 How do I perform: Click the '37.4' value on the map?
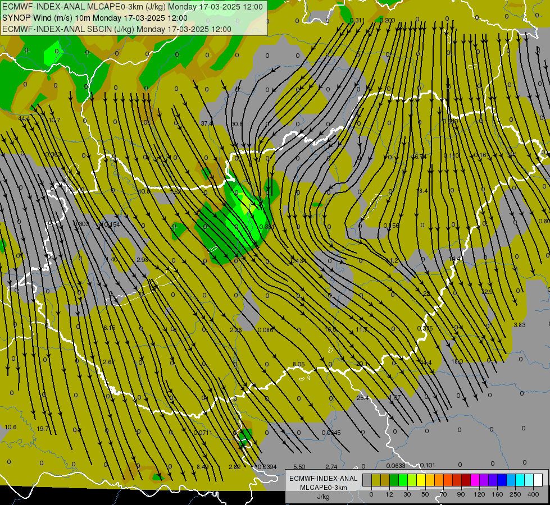(x=207, y=123)
